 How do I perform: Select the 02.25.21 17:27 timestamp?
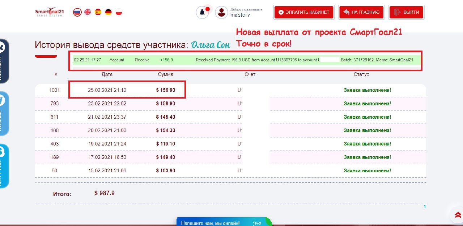(88, 60)
